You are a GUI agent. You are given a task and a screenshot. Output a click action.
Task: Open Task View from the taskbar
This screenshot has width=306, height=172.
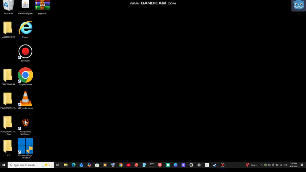point(57,165)
